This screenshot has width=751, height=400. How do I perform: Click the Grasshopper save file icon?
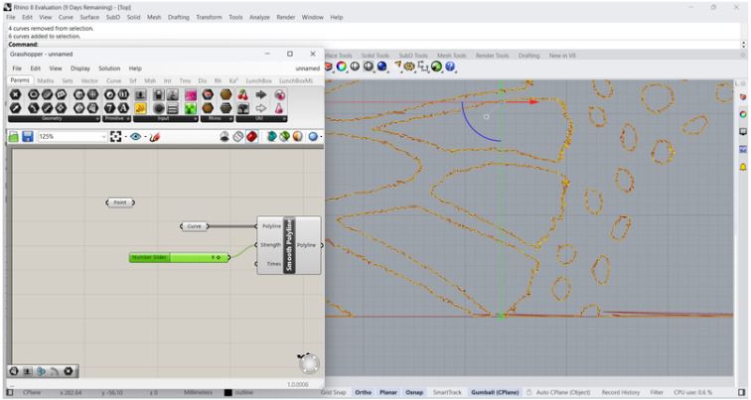click(27, 136)
